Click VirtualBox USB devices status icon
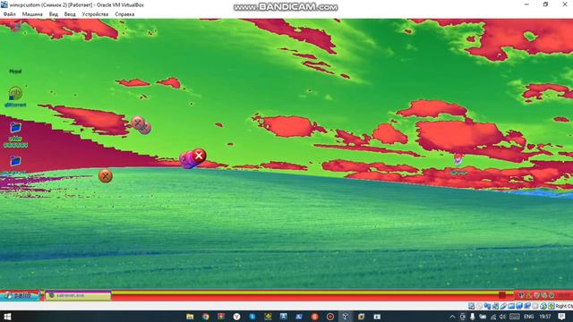573x322 pixels. coord(503,306)
